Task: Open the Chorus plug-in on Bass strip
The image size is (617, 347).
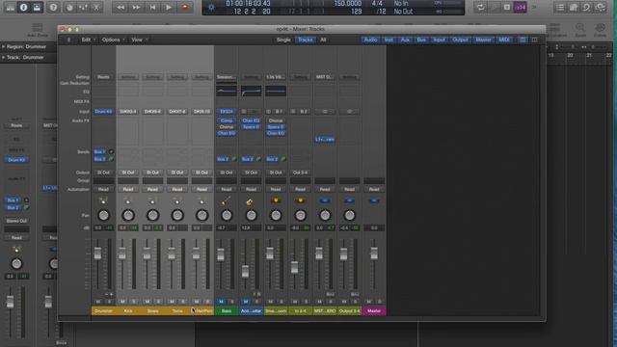Action: click(227, 127)
